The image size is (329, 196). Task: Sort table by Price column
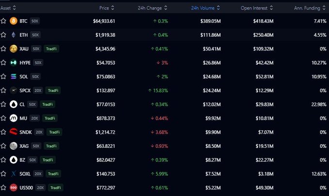click(x=107, y=8)
